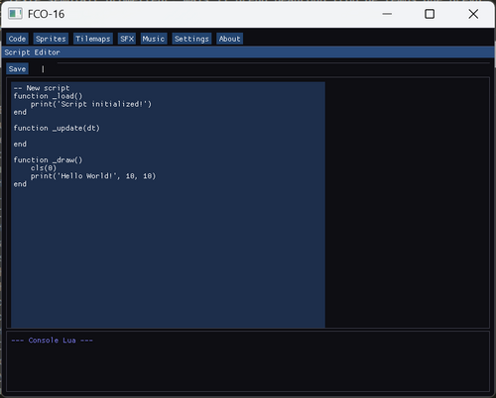Screen dimensions: 496x398
Task: Open the Tilemaps editor tab
Action: tap(93, 39)
